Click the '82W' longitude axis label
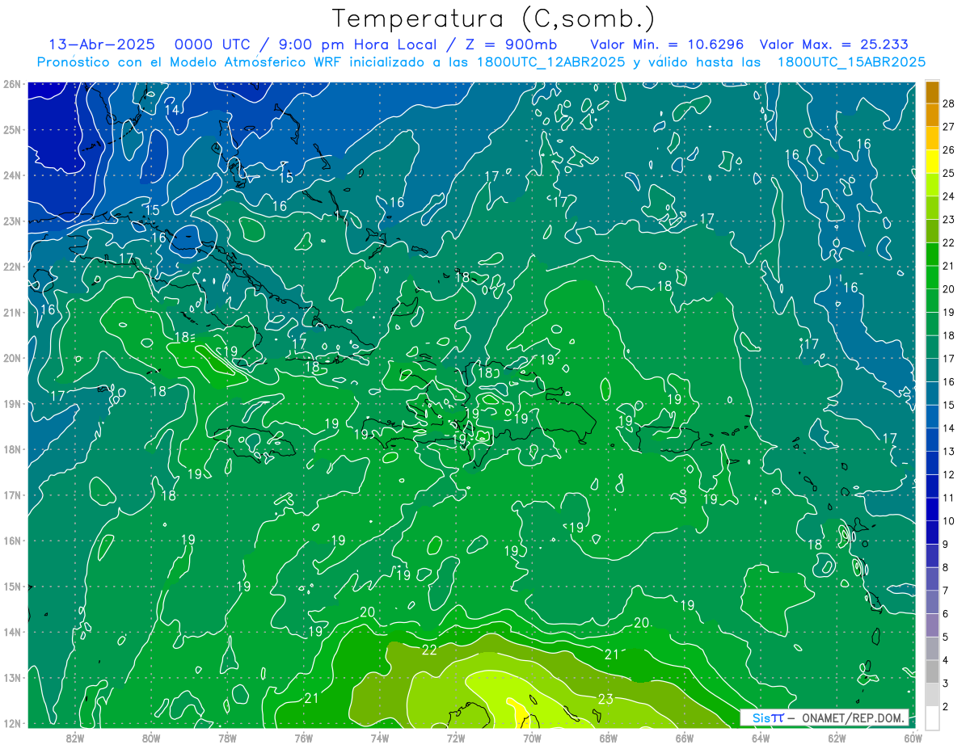 (x=75, y=738)
